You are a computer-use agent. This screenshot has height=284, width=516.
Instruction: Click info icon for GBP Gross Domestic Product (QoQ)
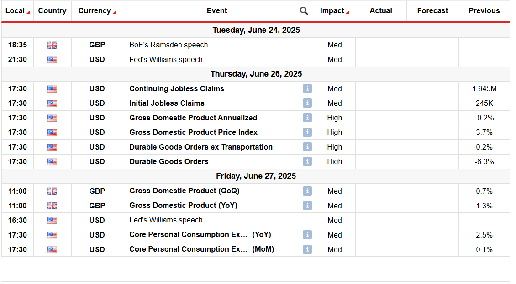tap(307, 191)
